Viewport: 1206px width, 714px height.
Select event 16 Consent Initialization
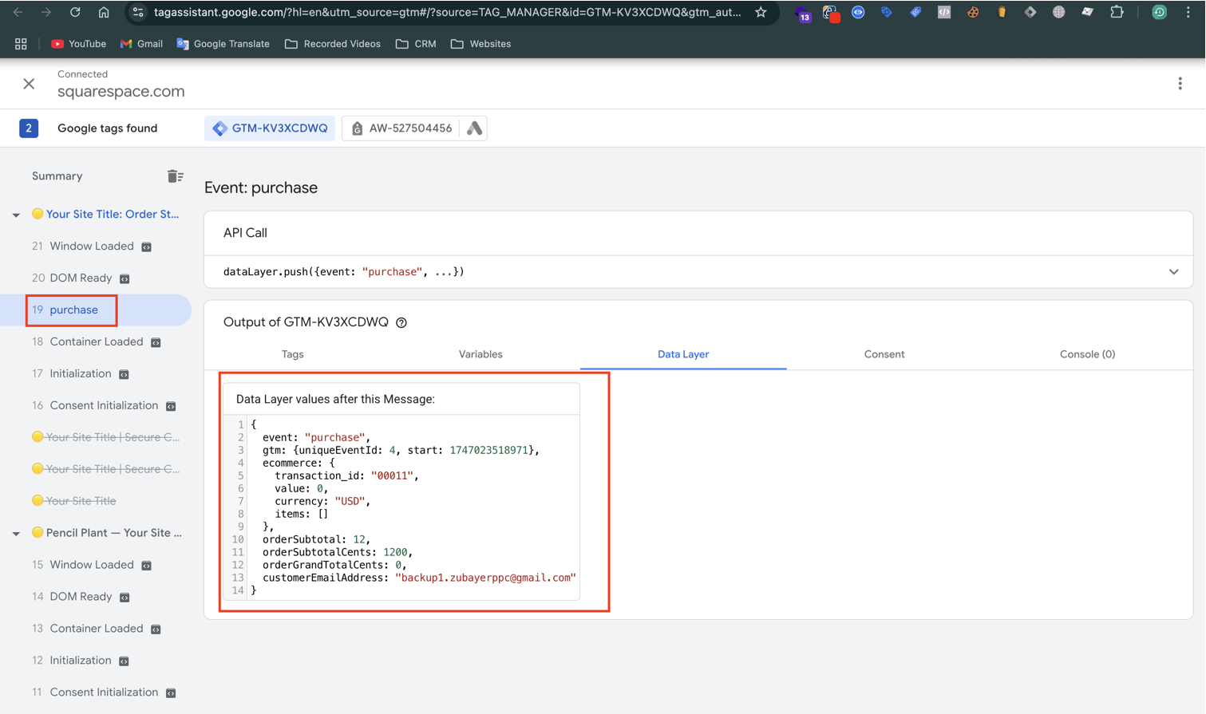pyautogui.click(x=96, y=405)
